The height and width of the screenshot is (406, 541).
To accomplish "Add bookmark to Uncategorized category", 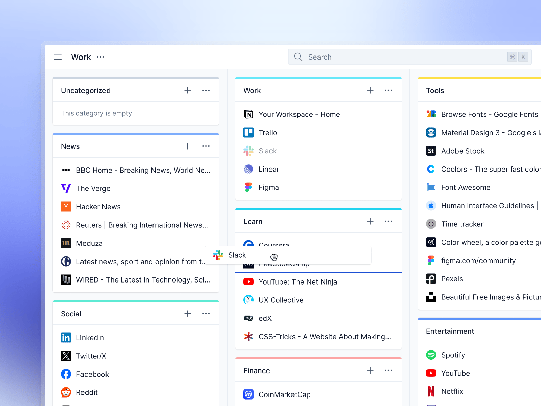I will click(x=188, y=90).
